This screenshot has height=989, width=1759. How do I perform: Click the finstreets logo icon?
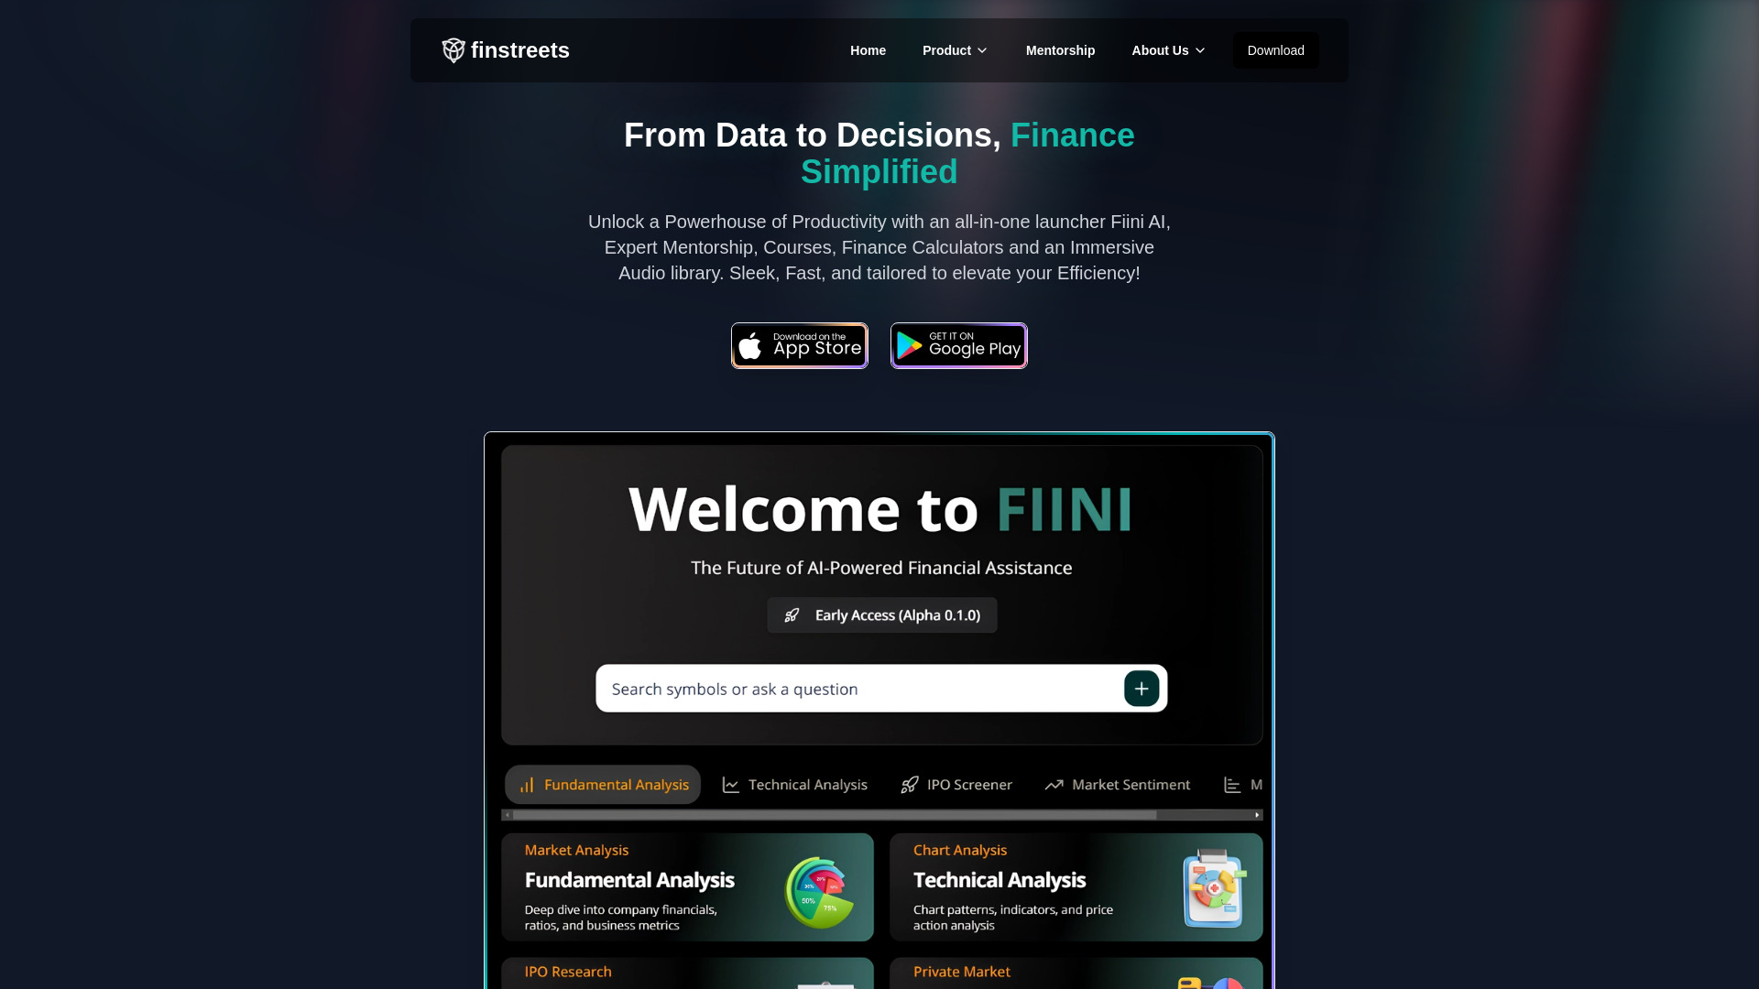pyautogui.click(x=453, y=49)
